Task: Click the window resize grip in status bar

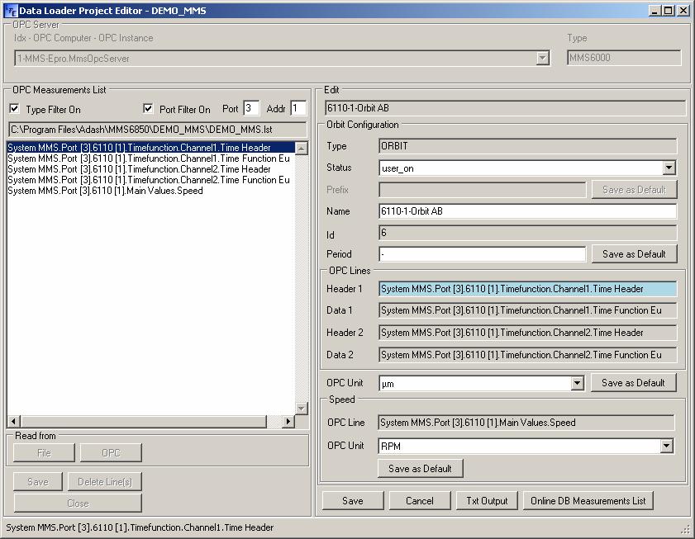Action: tap(687, 529)
